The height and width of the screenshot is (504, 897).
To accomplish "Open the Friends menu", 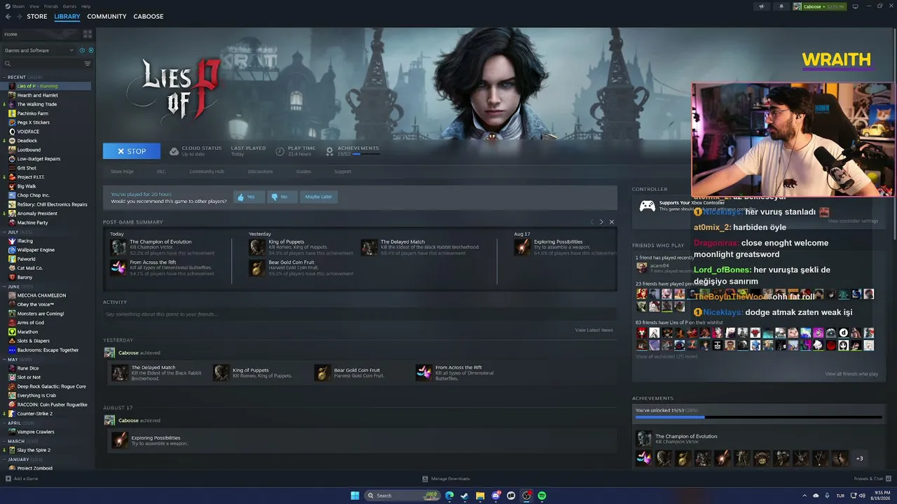I will (x=51, y=6).
